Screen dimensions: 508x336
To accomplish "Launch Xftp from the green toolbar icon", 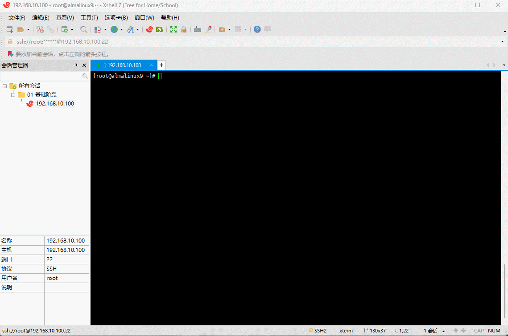I will tap(159, 29).
